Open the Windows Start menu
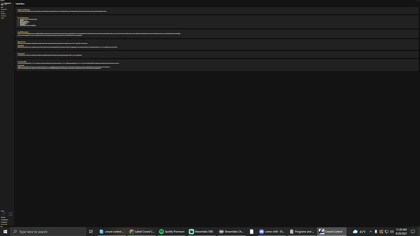 (5, 232)
